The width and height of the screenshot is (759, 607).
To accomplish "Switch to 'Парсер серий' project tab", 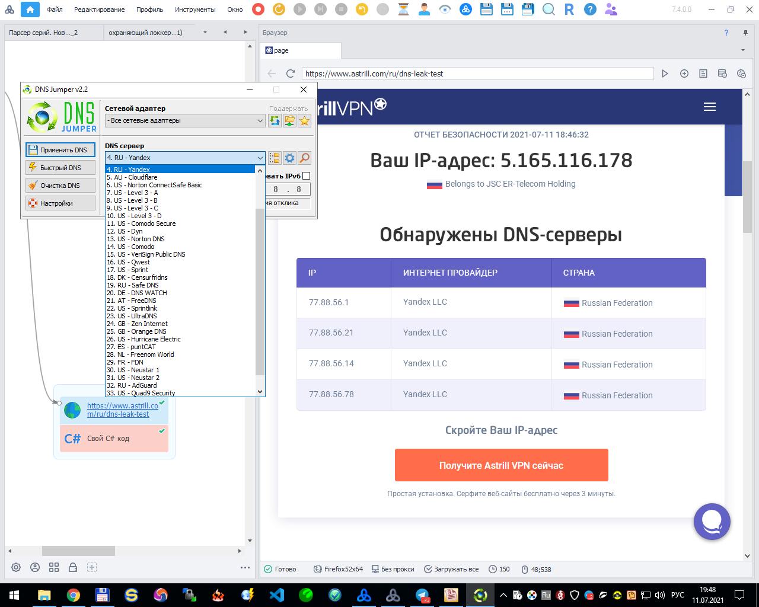I will (54, 33).
